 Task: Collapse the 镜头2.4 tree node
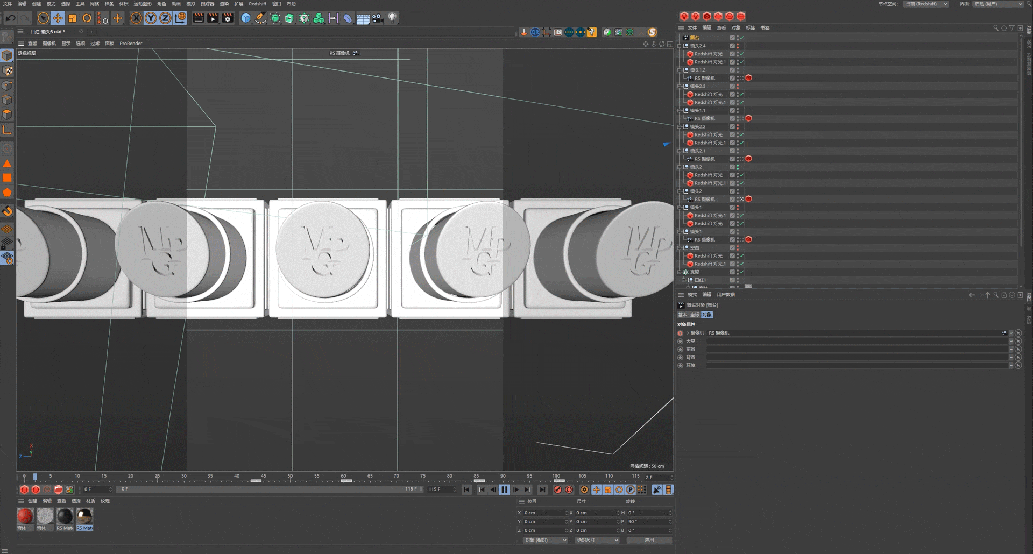pyautogui.click(x=680, y=46)
